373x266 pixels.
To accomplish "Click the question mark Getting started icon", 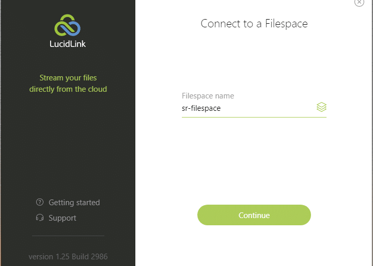I will 40,202.
